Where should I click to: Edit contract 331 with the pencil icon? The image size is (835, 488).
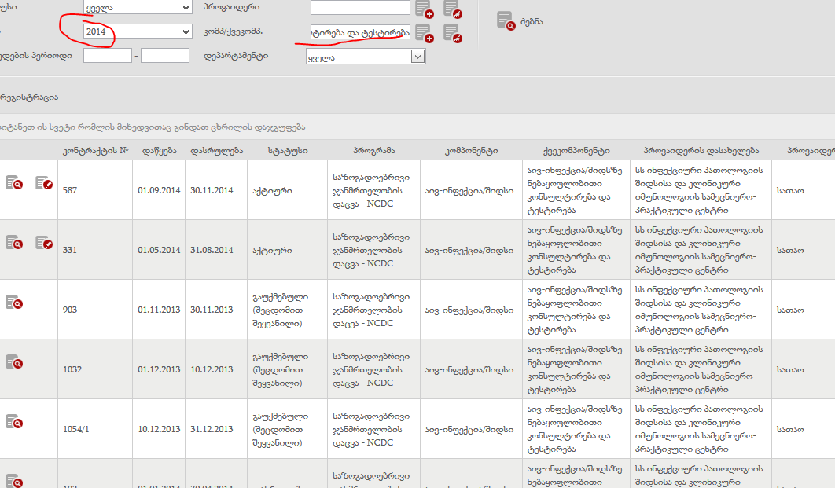pos(44,243)
